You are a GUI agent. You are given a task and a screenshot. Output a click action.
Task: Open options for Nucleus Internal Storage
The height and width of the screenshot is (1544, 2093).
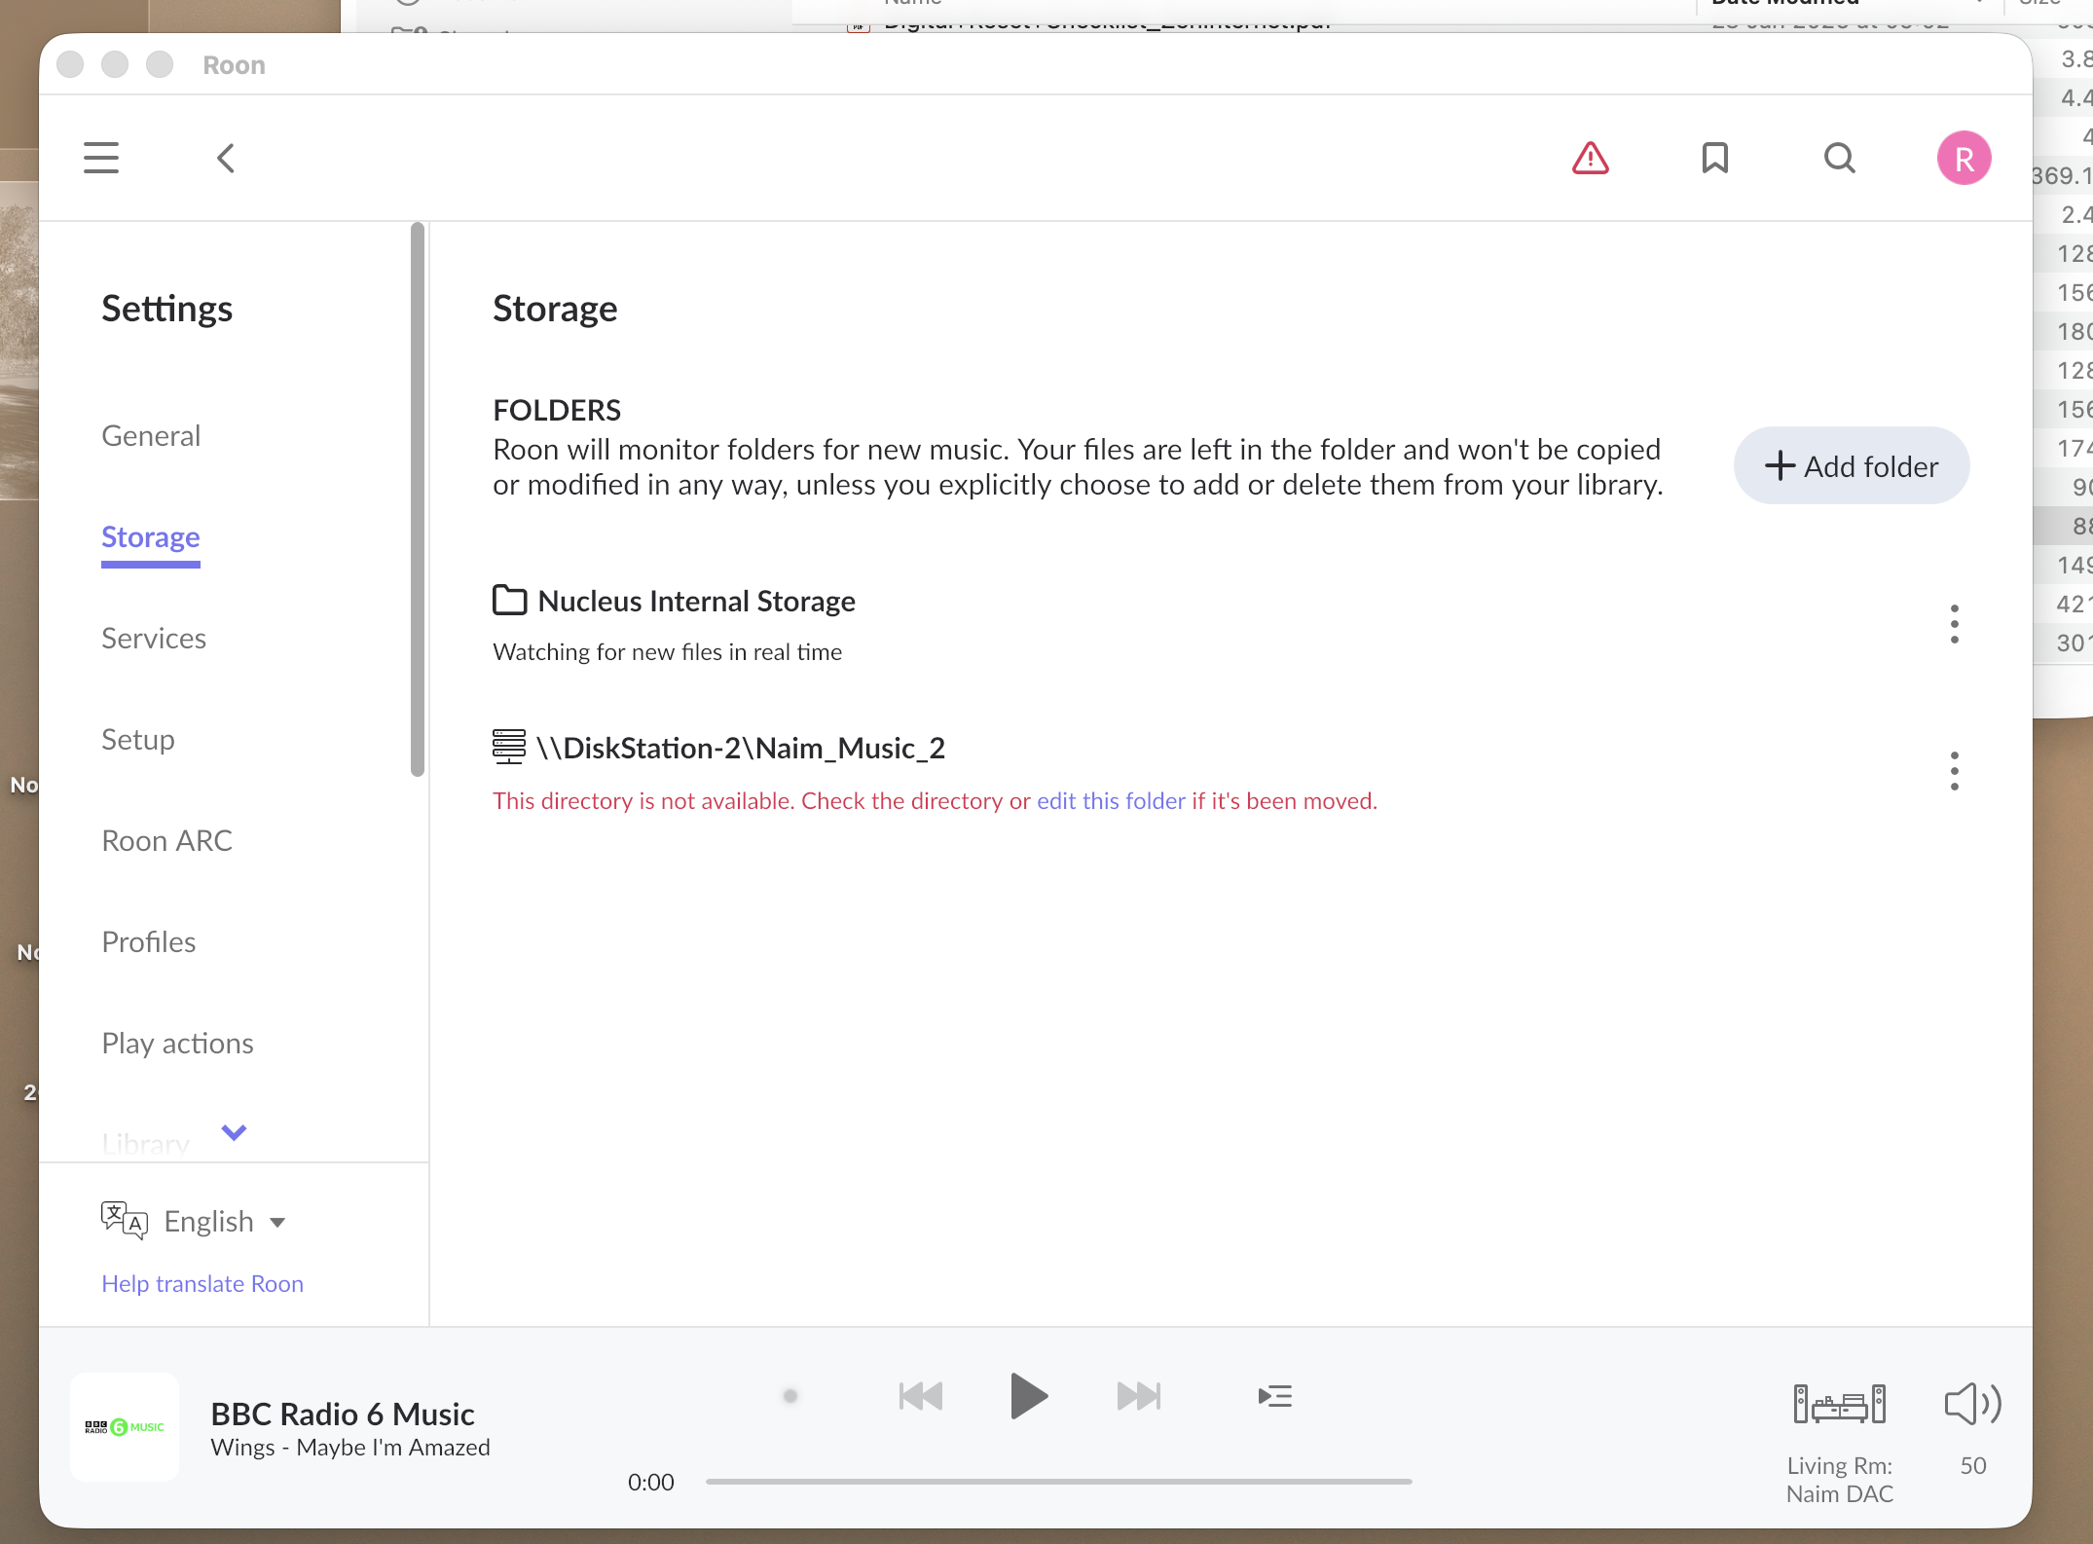coord(1954,624)
